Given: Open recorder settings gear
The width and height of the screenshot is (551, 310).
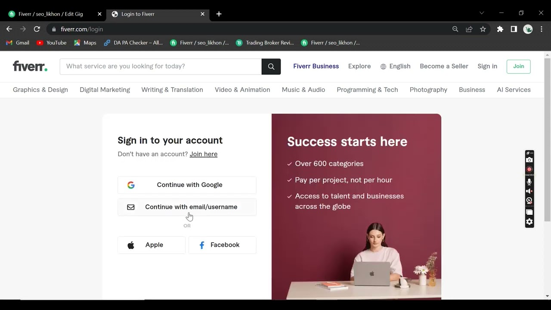Looking at the screenshot, I should [529, 222].
